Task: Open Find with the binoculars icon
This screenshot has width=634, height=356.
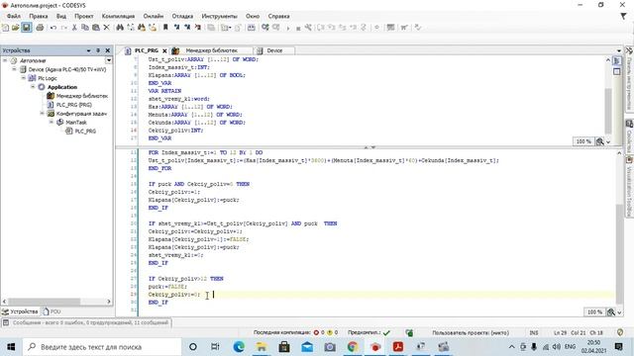Action: 120,28
